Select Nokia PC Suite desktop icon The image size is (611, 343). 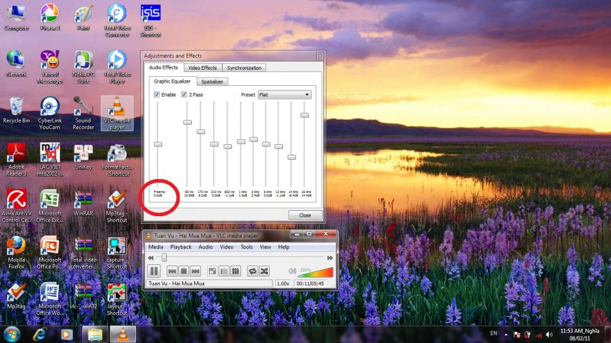pyautogui.click(x=84, y=67)
